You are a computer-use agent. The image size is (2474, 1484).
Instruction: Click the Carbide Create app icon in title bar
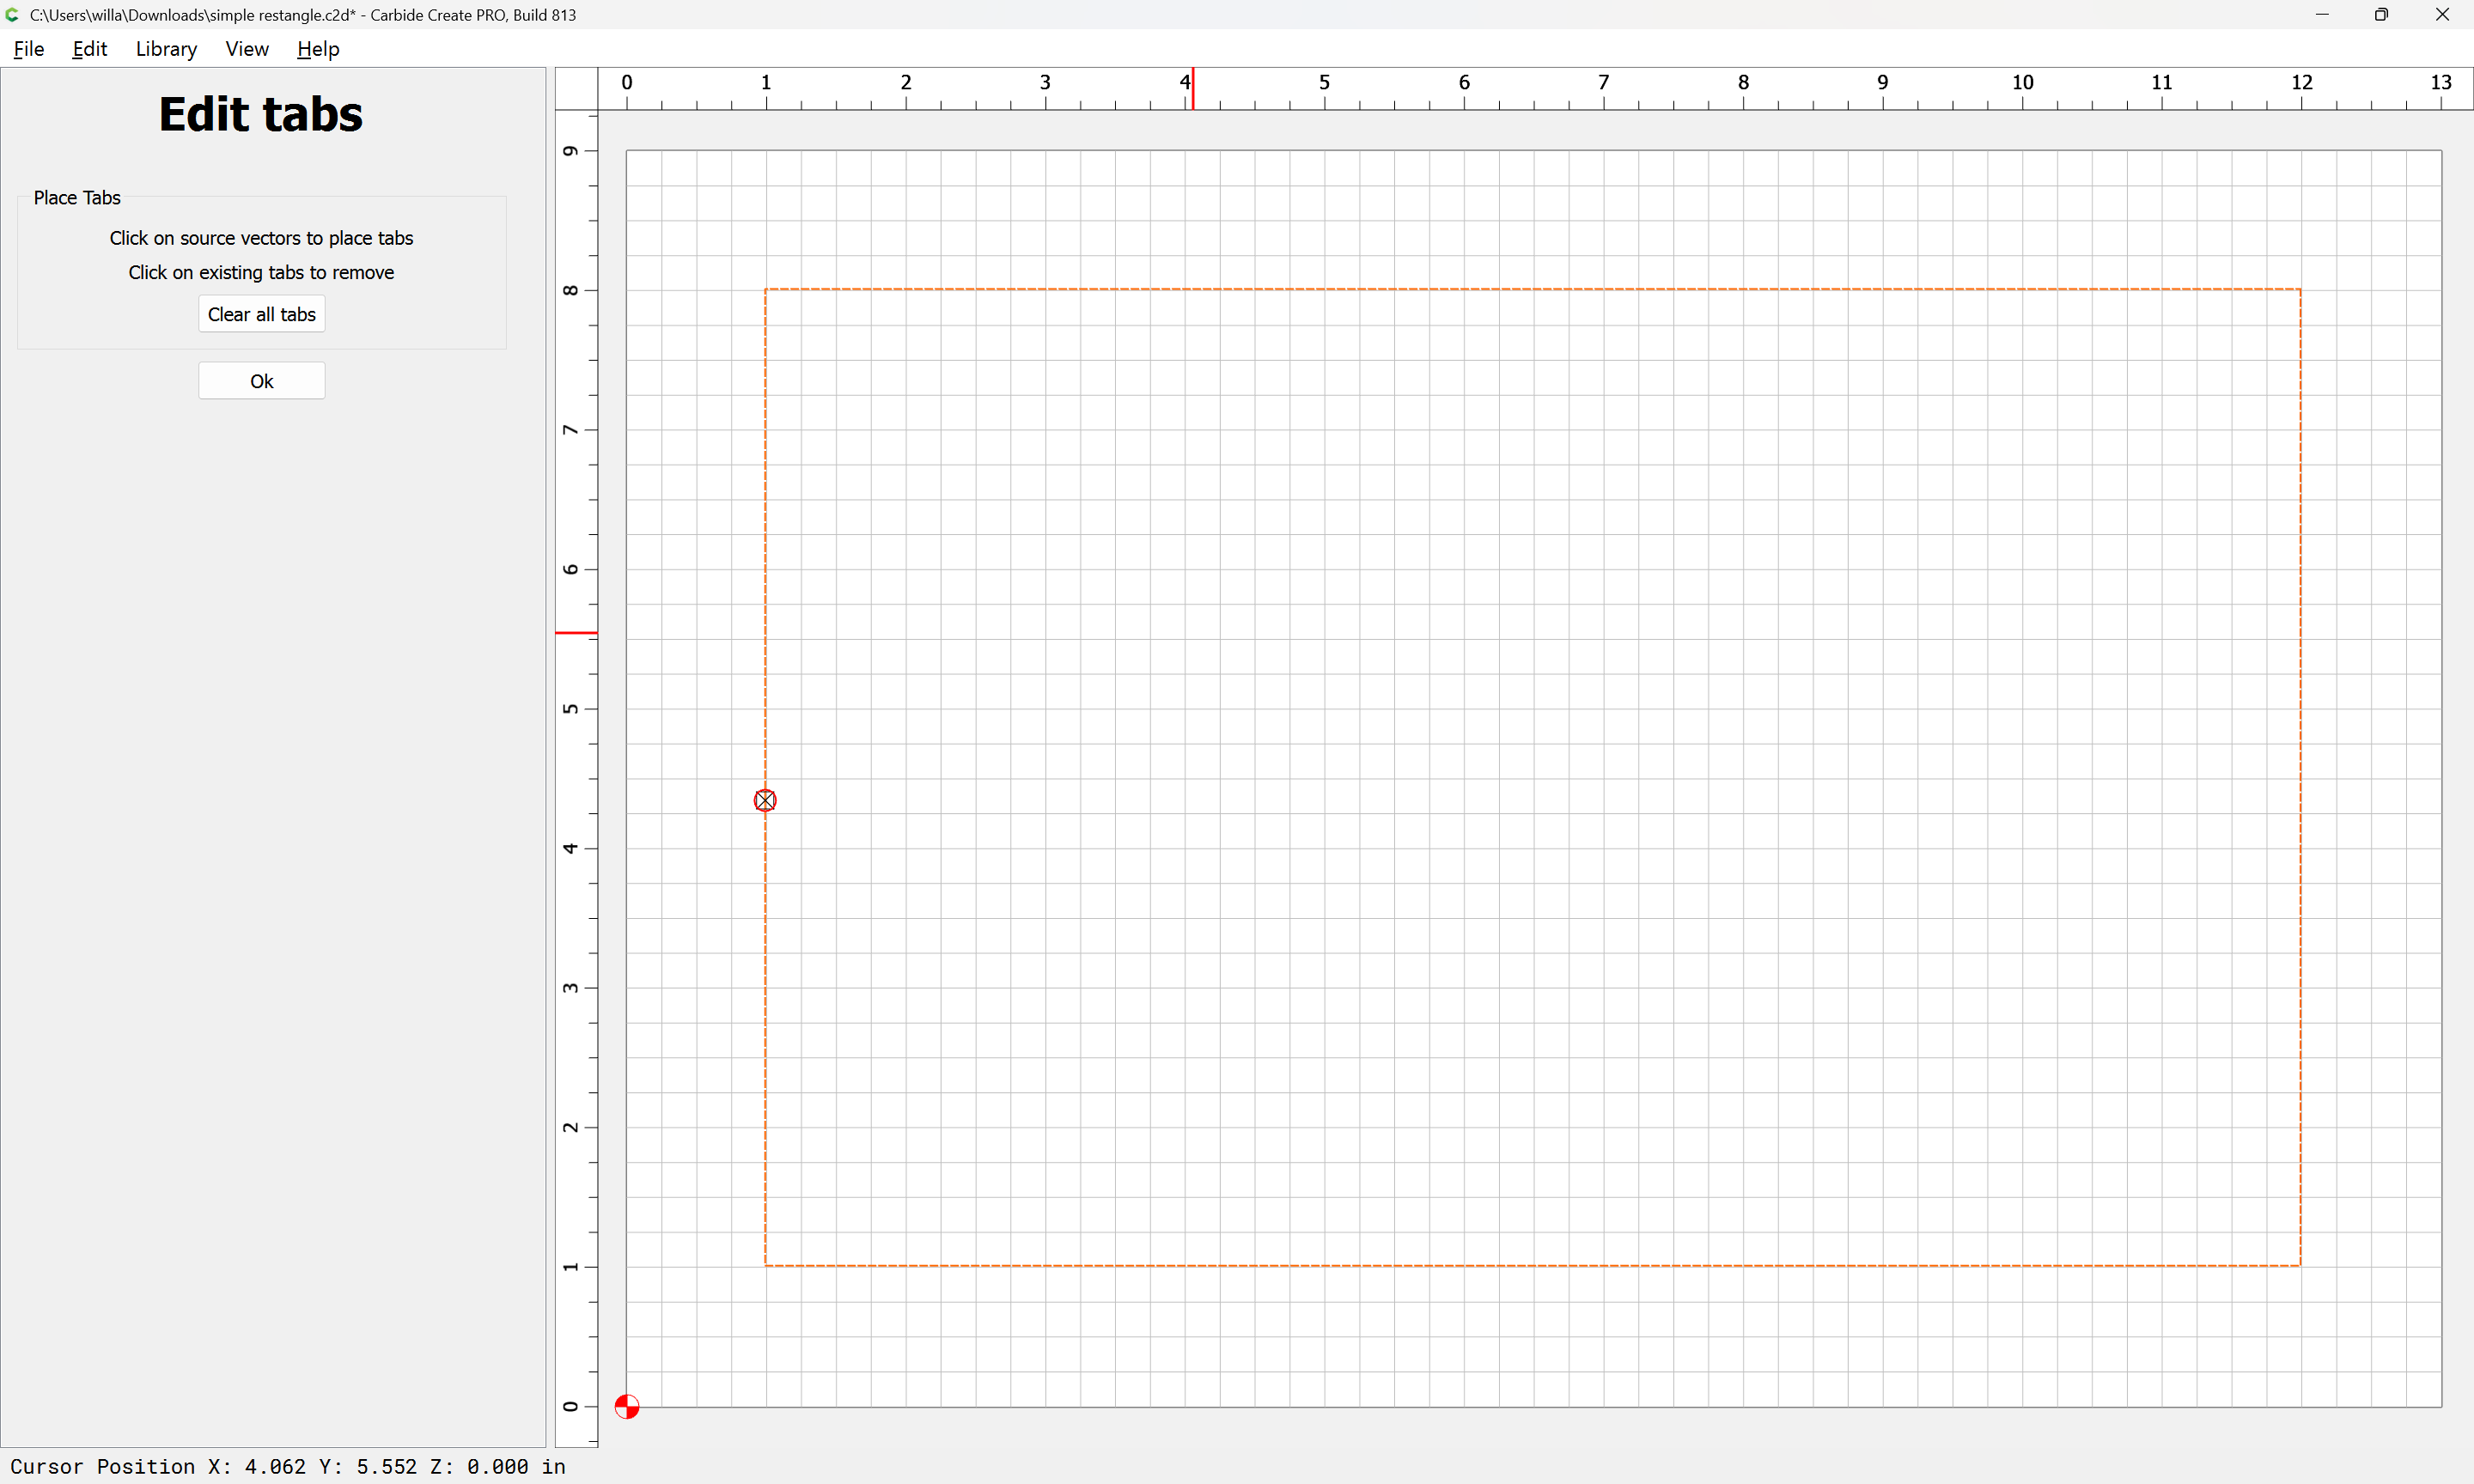[13, 15]
